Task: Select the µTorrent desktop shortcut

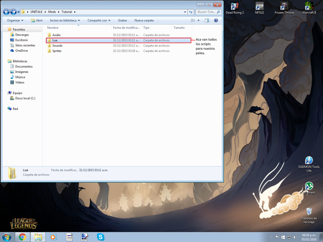Action: (309, 188)
